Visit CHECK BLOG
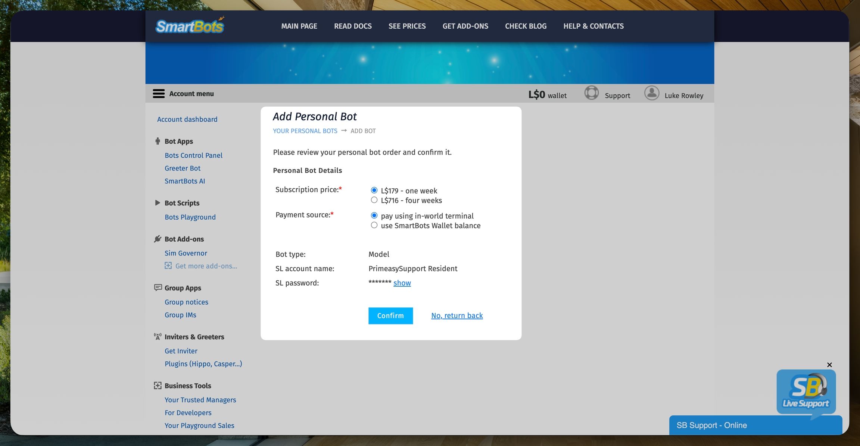The width and height of the screenshot is (860, 446). (x=526, y=26)
